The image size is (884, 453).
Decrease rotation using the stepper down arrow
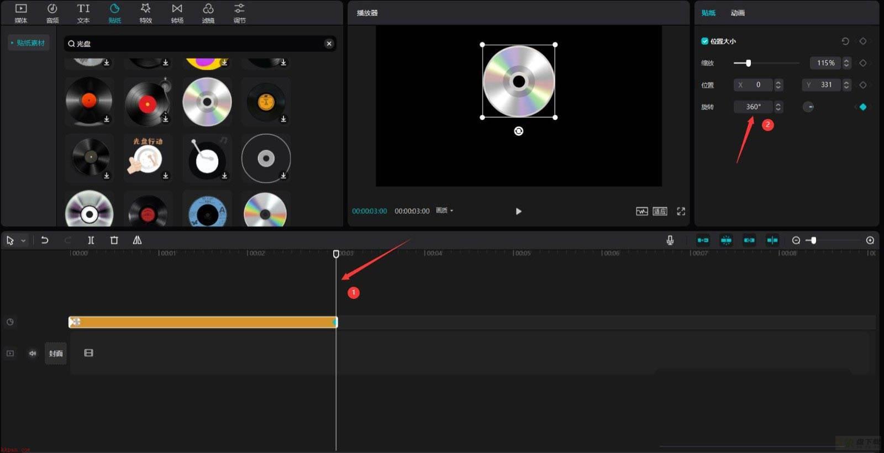point(778,109)
